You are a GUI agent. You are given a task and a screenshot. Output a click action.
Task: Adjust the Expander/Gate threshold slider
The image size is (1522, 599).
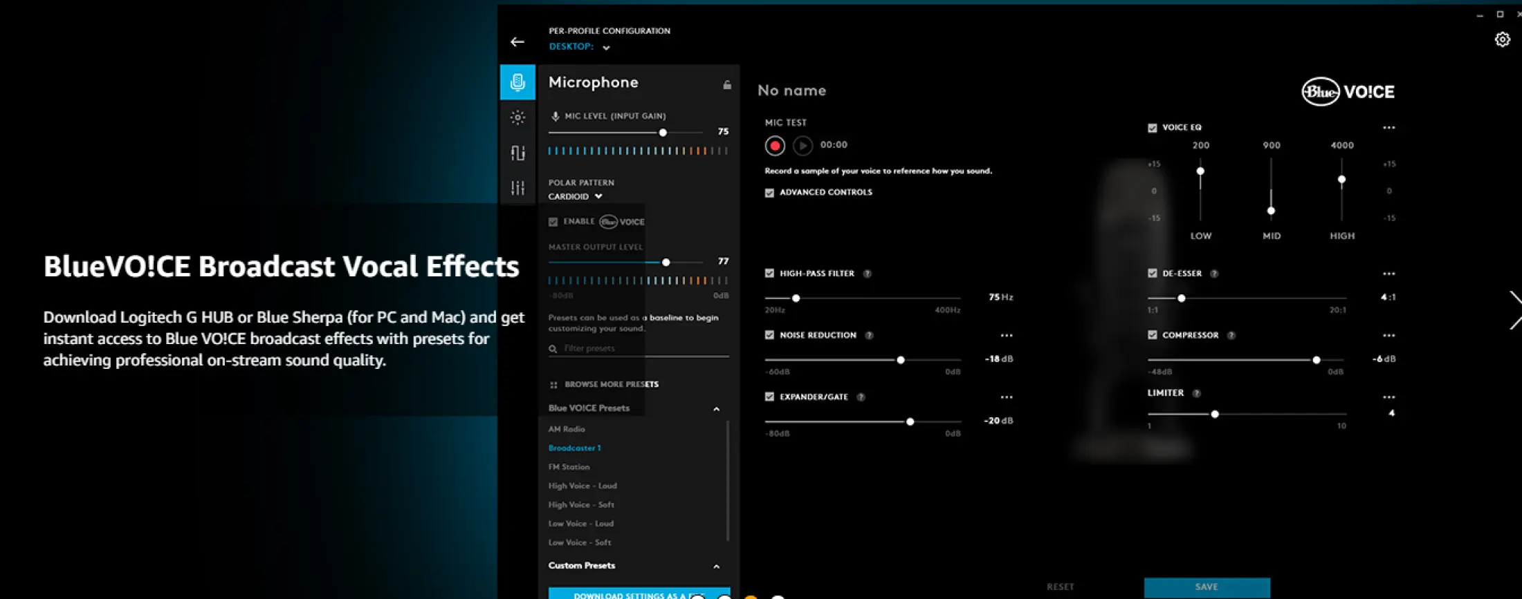(x=910, y=421)
